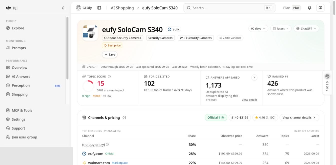Click the Best price badge
336x165 pixels.
pos(112,45)
